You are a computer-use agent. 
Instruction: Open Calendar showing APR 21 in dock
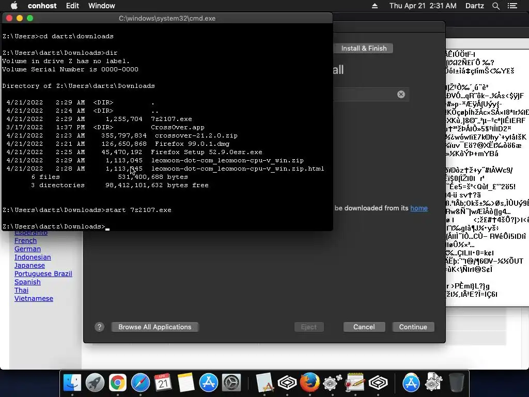click(163, 383)
